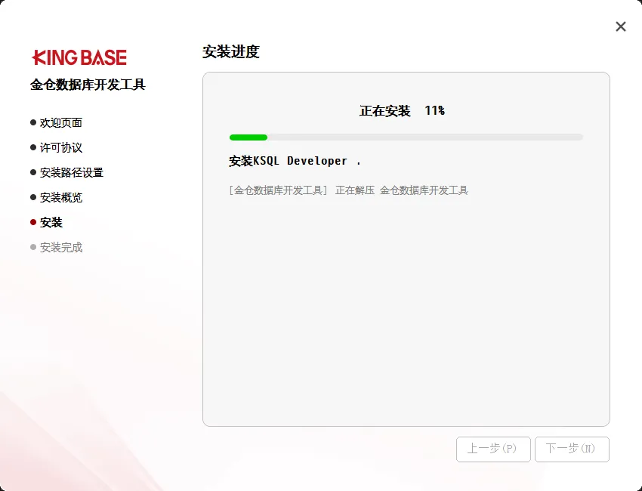
Task: Click the 下一步(N) button
Action: [x=572, y=449]
